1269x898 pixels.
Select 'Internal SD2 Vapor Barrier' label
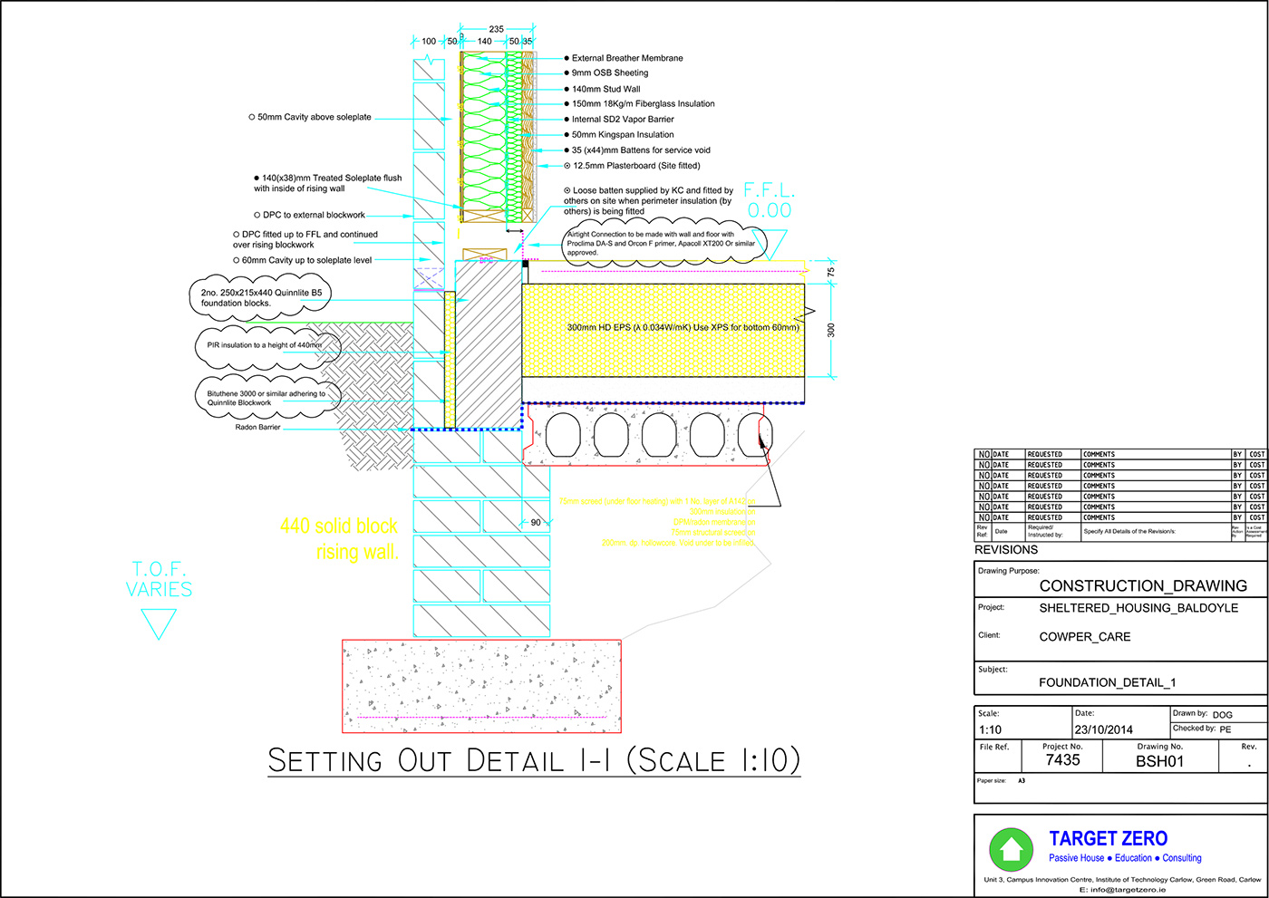(x=623, y=120)
